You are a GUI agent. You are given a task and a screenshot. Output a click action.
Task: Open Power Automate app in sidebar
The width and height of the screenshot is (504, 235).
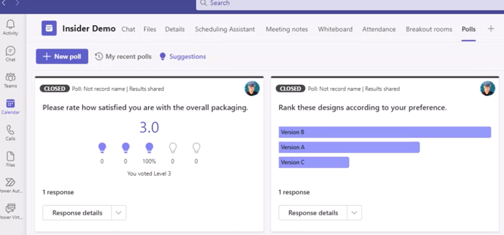click(10, 185)
